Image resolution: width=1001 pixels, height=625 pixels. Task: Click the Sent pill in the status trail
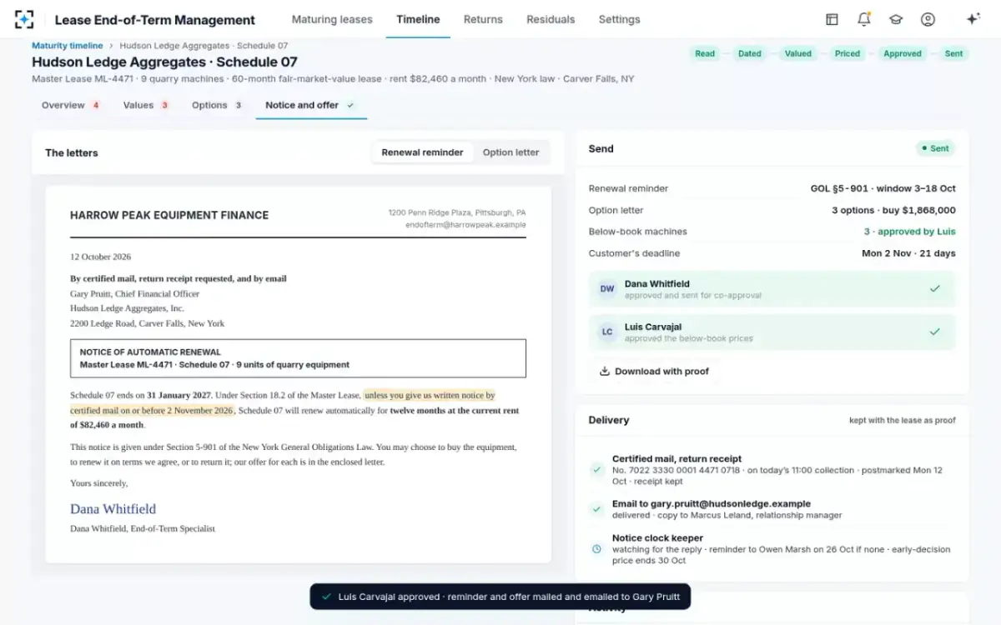pos(953,53)
